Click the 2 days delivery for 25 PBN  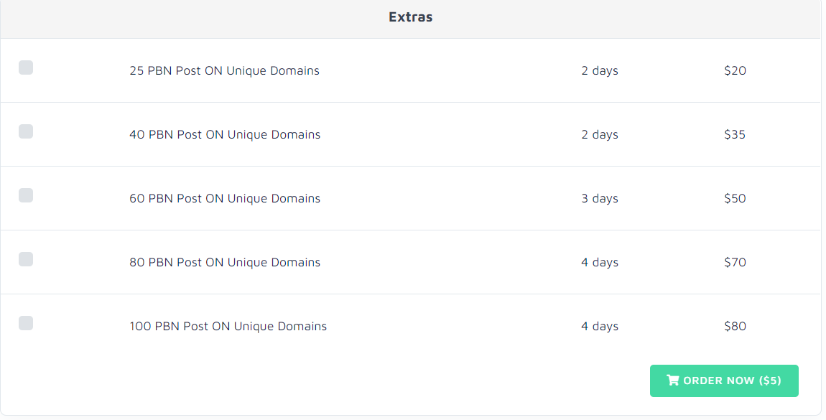pyautogui.click(x=600, y=70)
